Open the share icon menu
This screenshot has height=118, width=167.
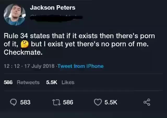click(x=147, y=102)
